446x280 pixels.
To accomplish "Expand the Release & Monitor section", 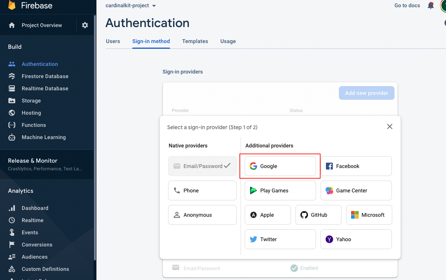I will click(x=33, y=161).
